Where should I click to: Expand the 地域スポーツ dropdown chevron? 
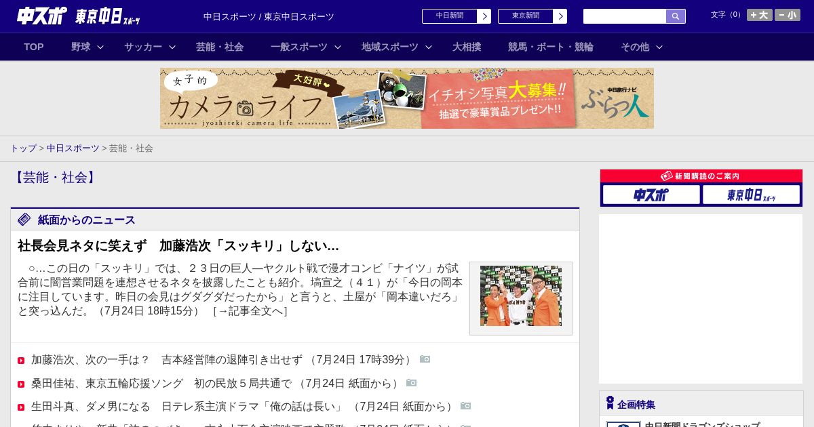coord(429,47)
